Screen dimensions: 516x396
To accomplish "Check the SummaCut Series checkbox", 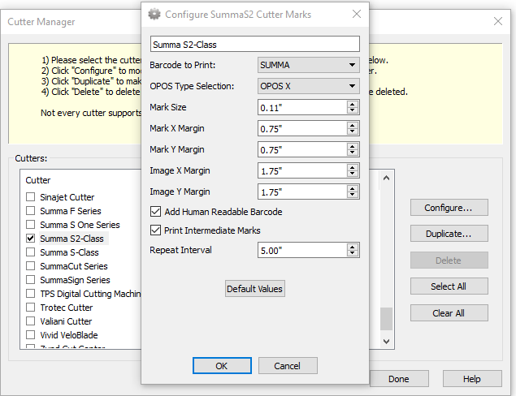I will [31, 266].
